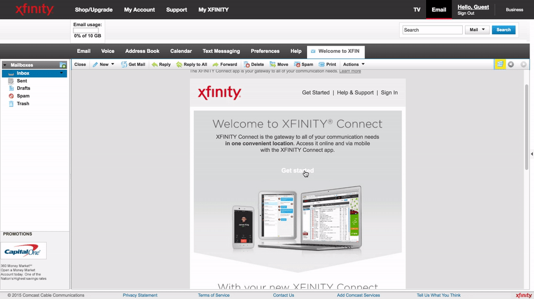
Task: Click the xfinity logo in the footer
Action: click(523, 295)
